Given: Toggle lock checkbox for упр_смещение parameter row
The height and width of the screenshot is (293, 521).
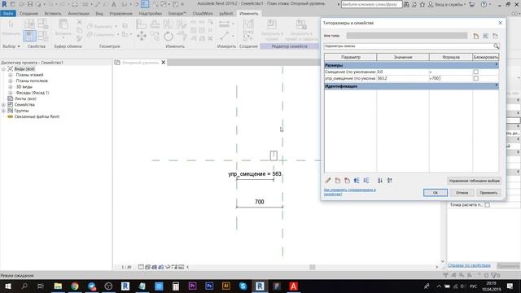Looking at the screenshot, I should (475, 78).
